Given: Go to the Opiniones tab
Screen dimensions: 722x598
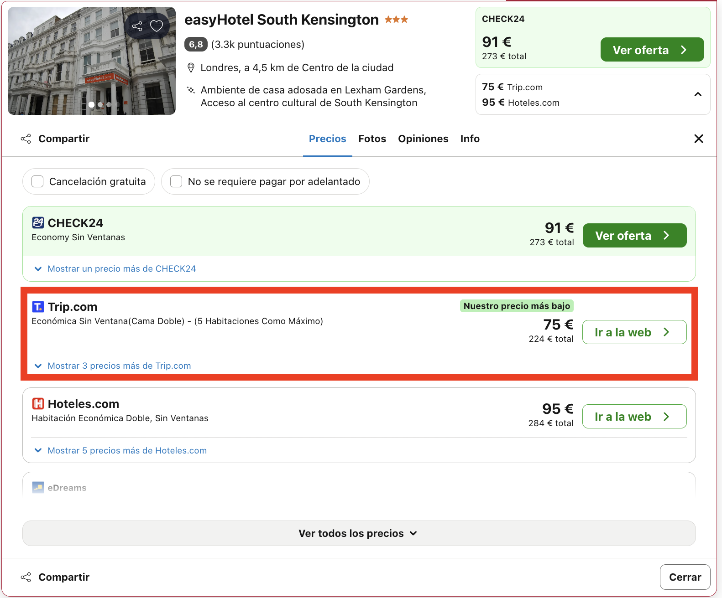Looking at the screenshot, I should pyautogui.click(x=423, y=139).
